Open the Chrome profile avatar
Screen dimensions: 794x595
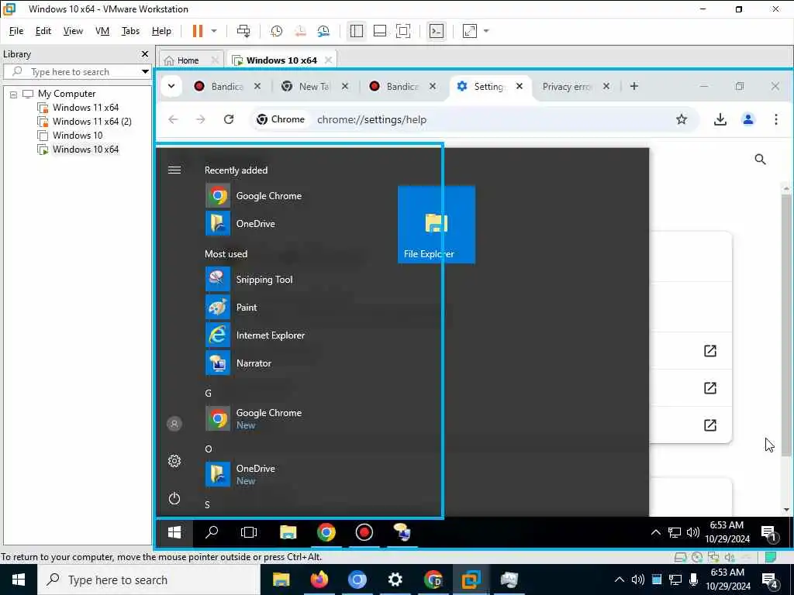(x=748, y=119)
